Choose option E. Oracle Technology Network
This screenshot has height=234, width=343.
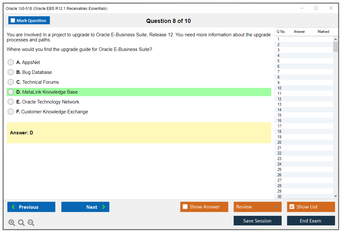[x=11, y=102]
